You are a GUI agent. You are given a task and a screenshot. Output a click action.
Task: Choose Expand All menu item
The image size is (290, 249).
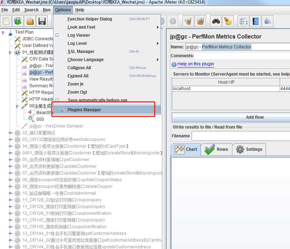[107, 76]
